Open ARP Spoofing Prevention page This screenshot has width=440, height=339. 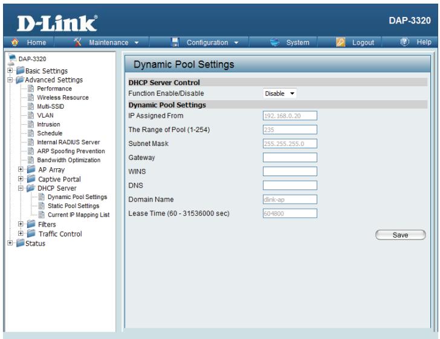71,151
